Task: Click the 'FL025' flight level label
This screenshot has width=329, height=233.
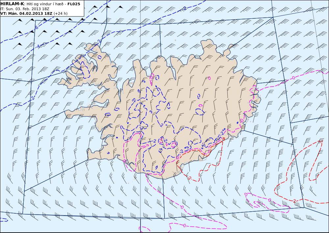Action: click(74, 4)
